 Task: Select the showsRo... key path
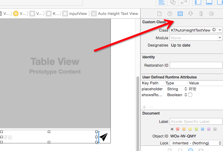tap(152, 95)
